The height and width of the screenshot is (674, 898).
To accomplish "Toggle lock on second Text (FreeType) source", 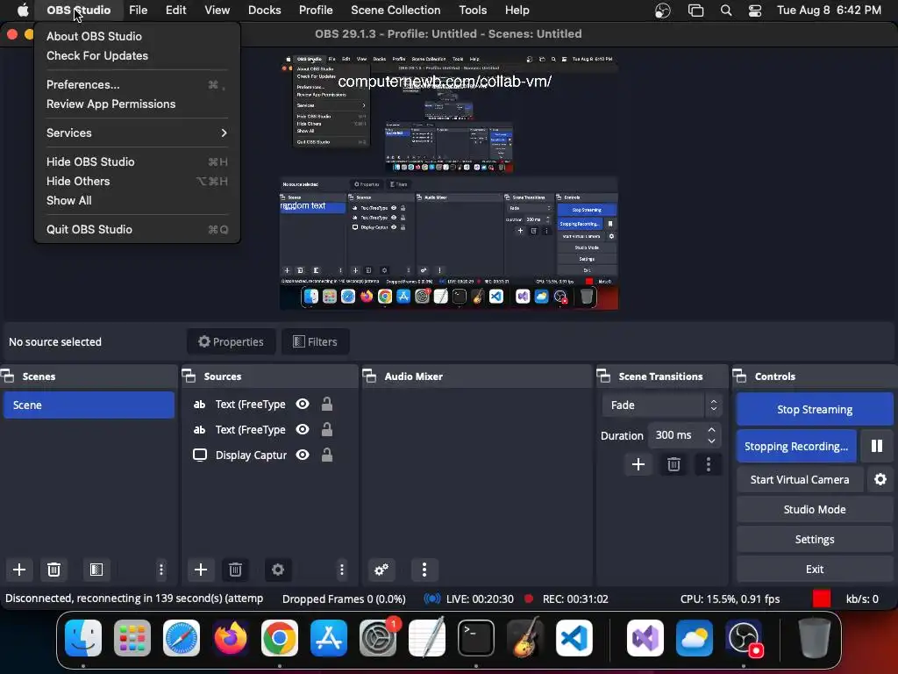I will pos(327,429).
